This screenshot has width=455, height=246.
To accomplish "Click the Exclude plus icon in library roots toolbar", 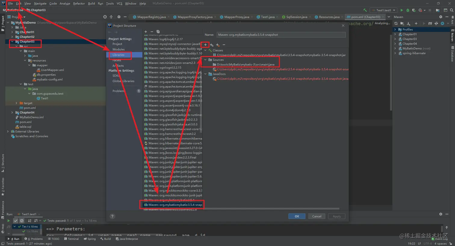I will tap(218, 45).
